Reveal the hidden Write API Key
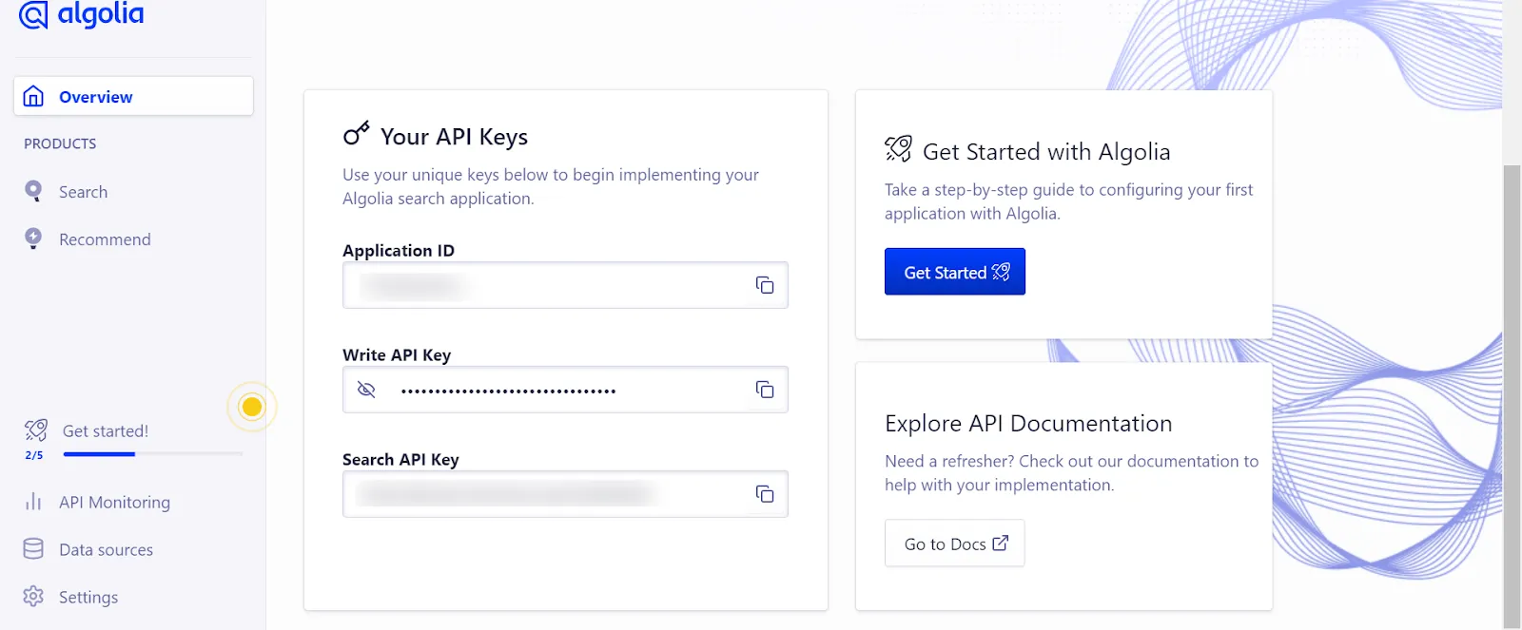 (x=366, y=390)
